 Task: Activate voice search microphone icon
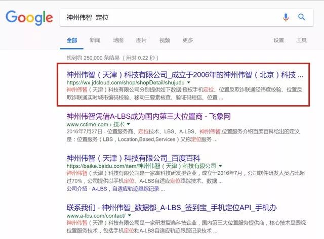pyautogui.click(x=286, y=17)
